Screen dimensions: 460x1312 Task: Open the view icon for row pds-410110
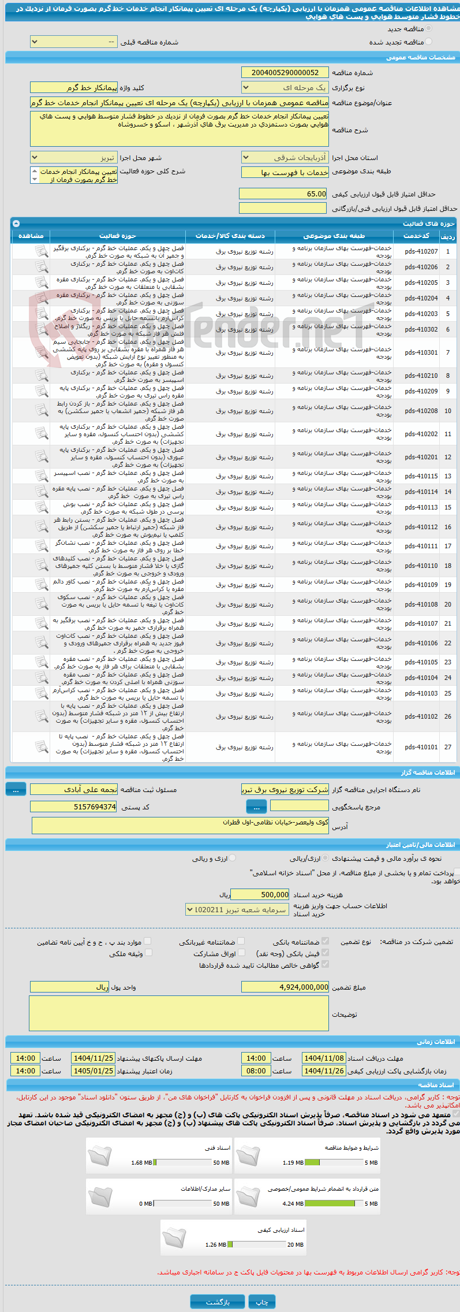pos(41,566)
